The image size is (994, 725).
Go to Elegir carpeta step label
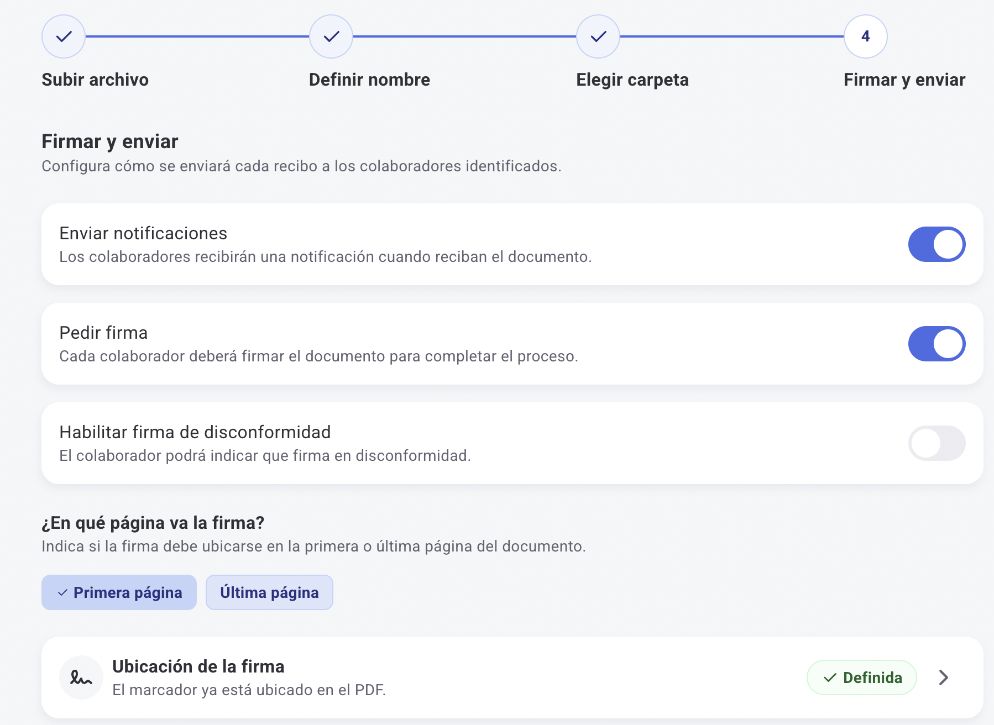(632, 80)
